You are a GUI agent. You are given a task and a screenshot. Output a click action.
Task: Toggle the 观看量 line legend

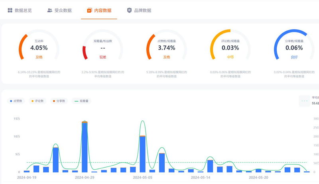pyautogui.click(x=82, y=101)
